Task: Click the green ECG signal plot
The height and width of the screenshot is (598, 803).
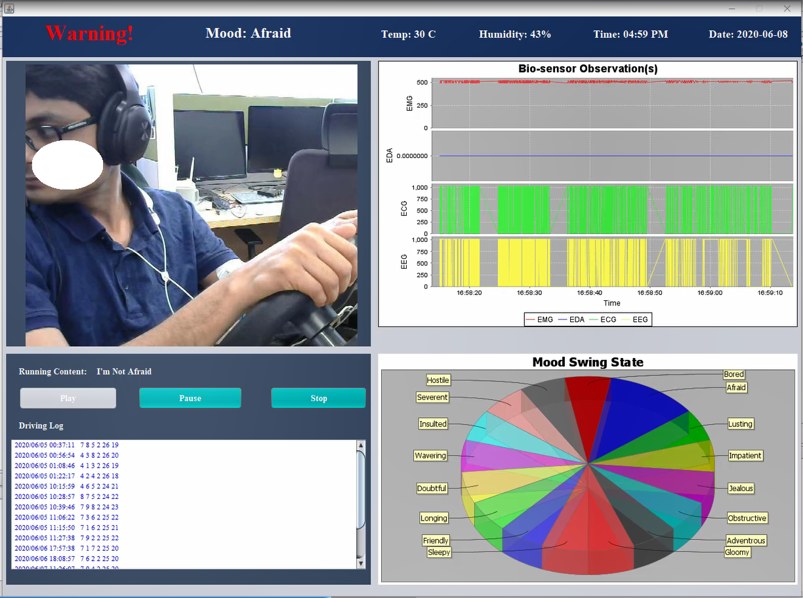Action: click(612, 209)
